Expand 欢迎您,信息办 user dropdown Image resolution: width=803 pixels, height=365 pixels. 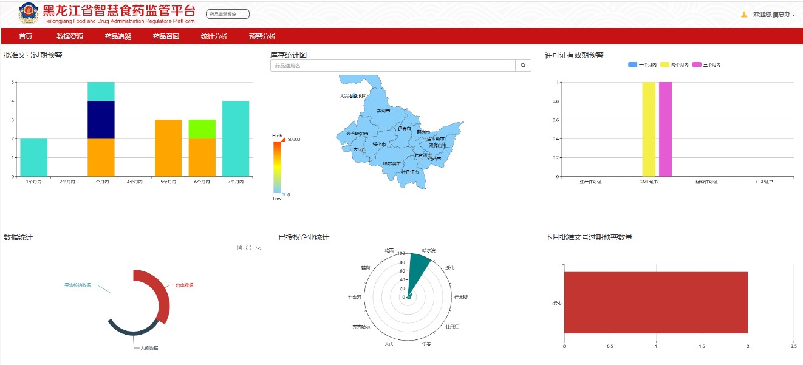774,14
